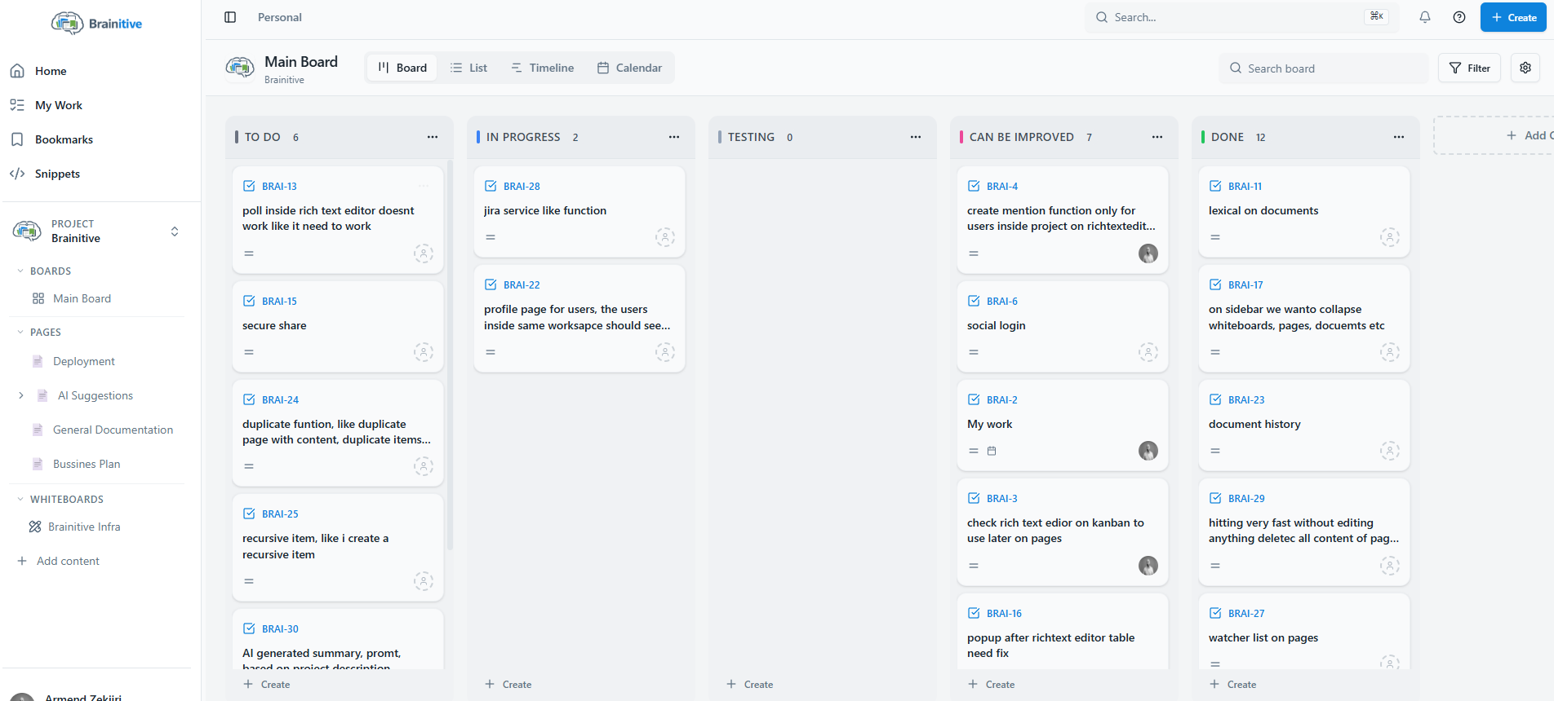1554x701 pixels.
Task: Toggle task checkbox icon on BRAI-15
Action: coord(249,301)
